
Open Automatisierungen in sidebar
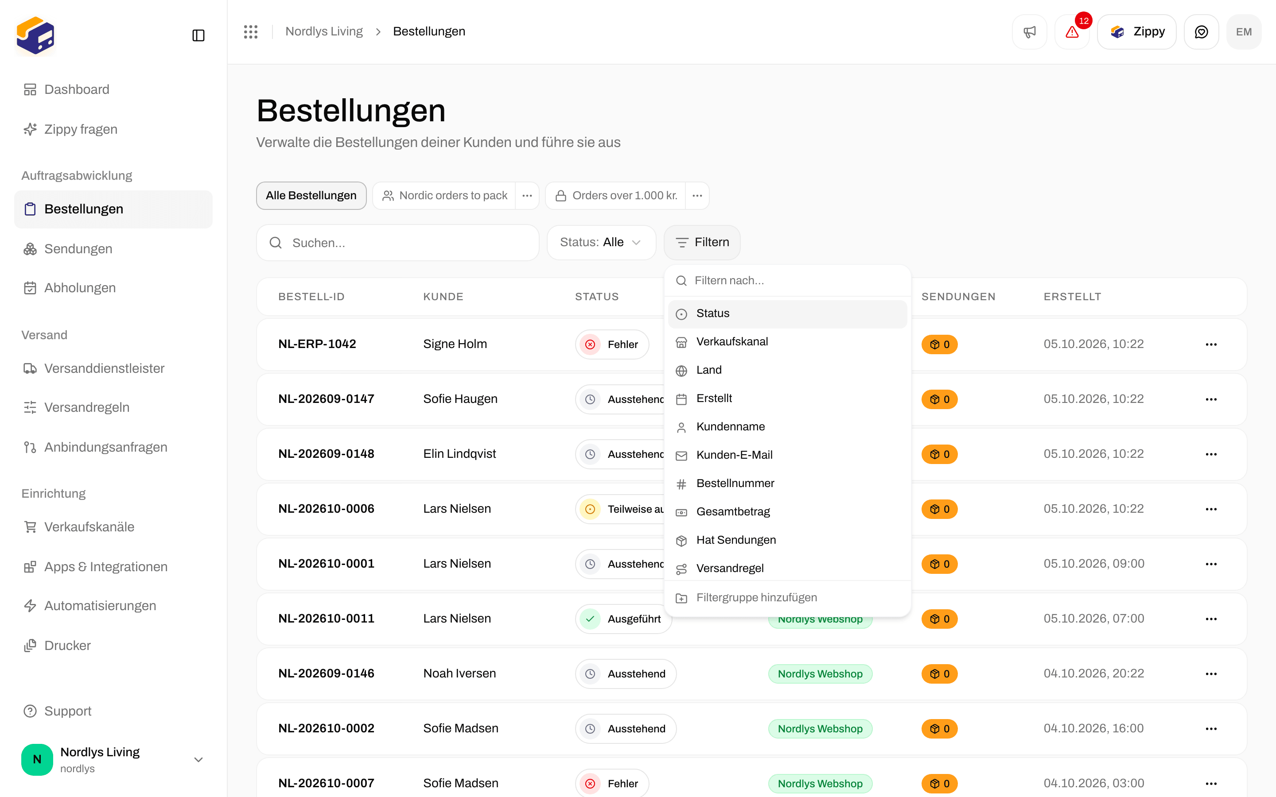[x=113, y=606]
